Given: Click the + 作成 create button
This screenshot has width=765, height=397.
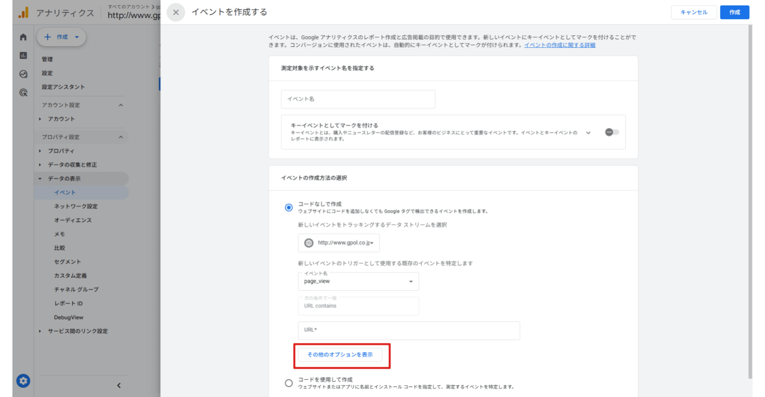Looking at the screenshot, I should pyautogui.click(x=61, y=37).
